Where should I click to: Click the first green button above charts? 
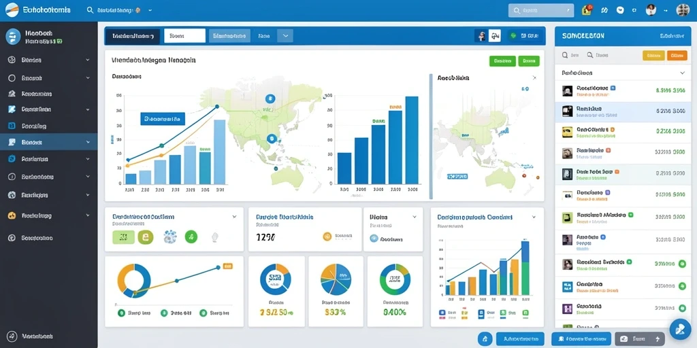coord(502,61)
